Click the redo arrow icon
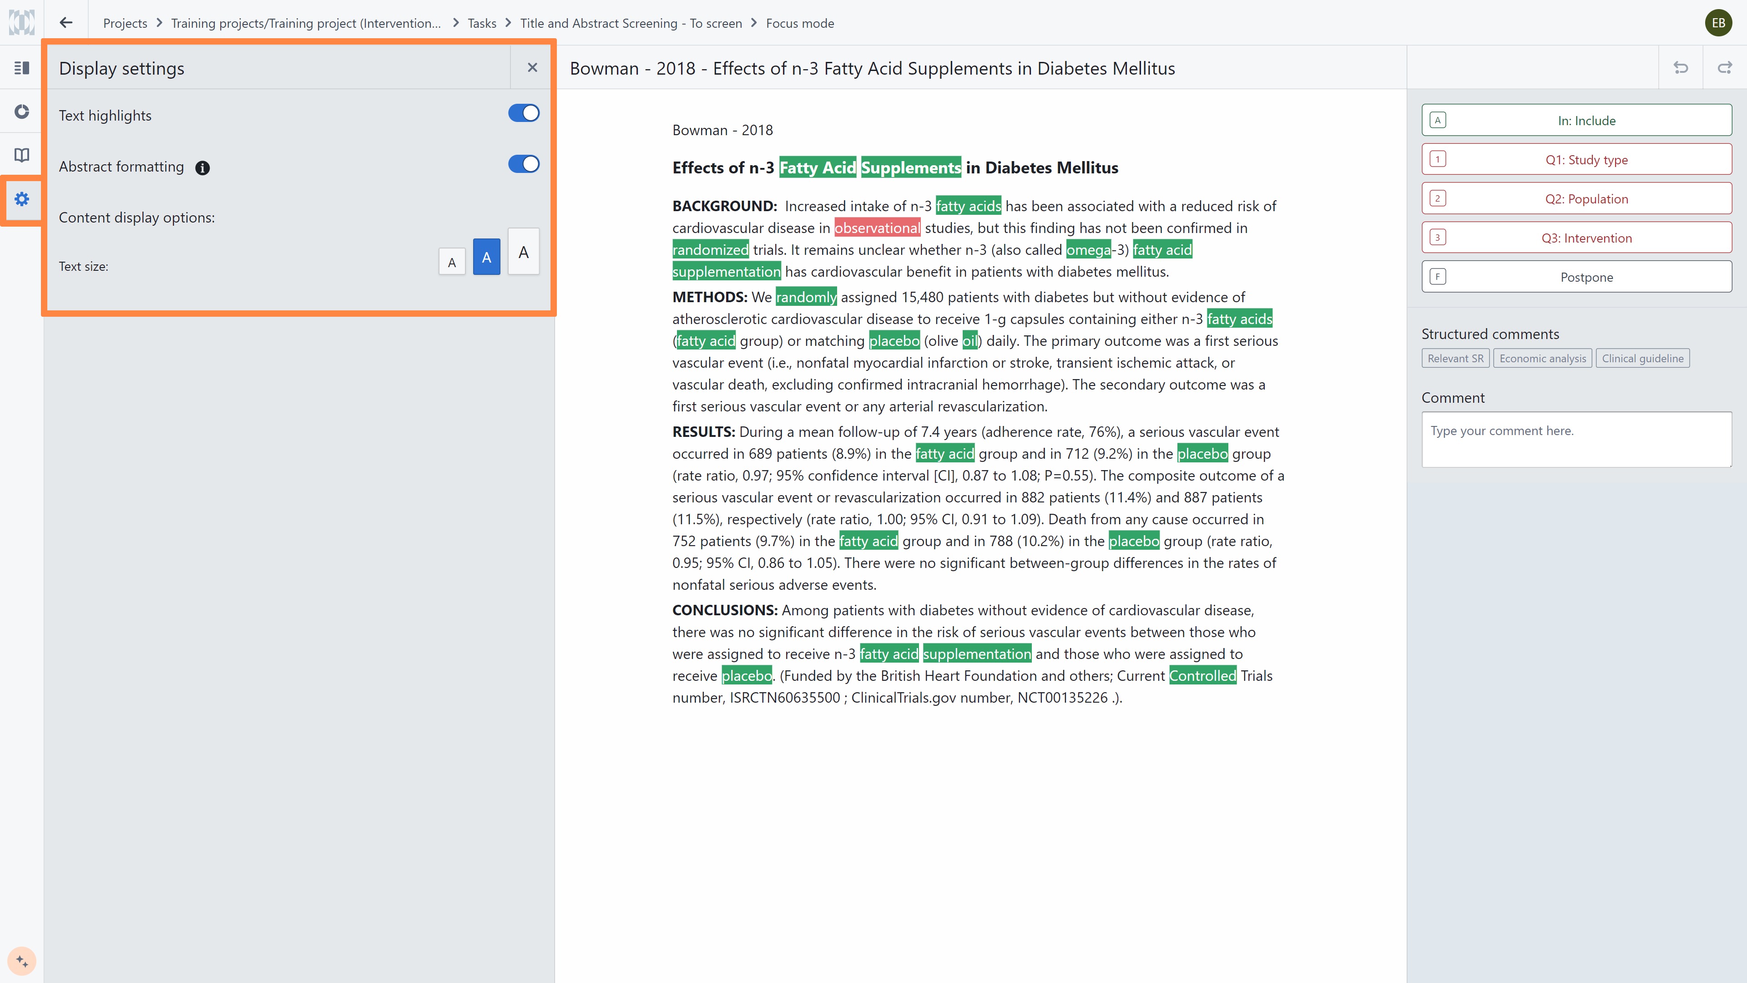 pyautogui.click(x=1725, y=68)
